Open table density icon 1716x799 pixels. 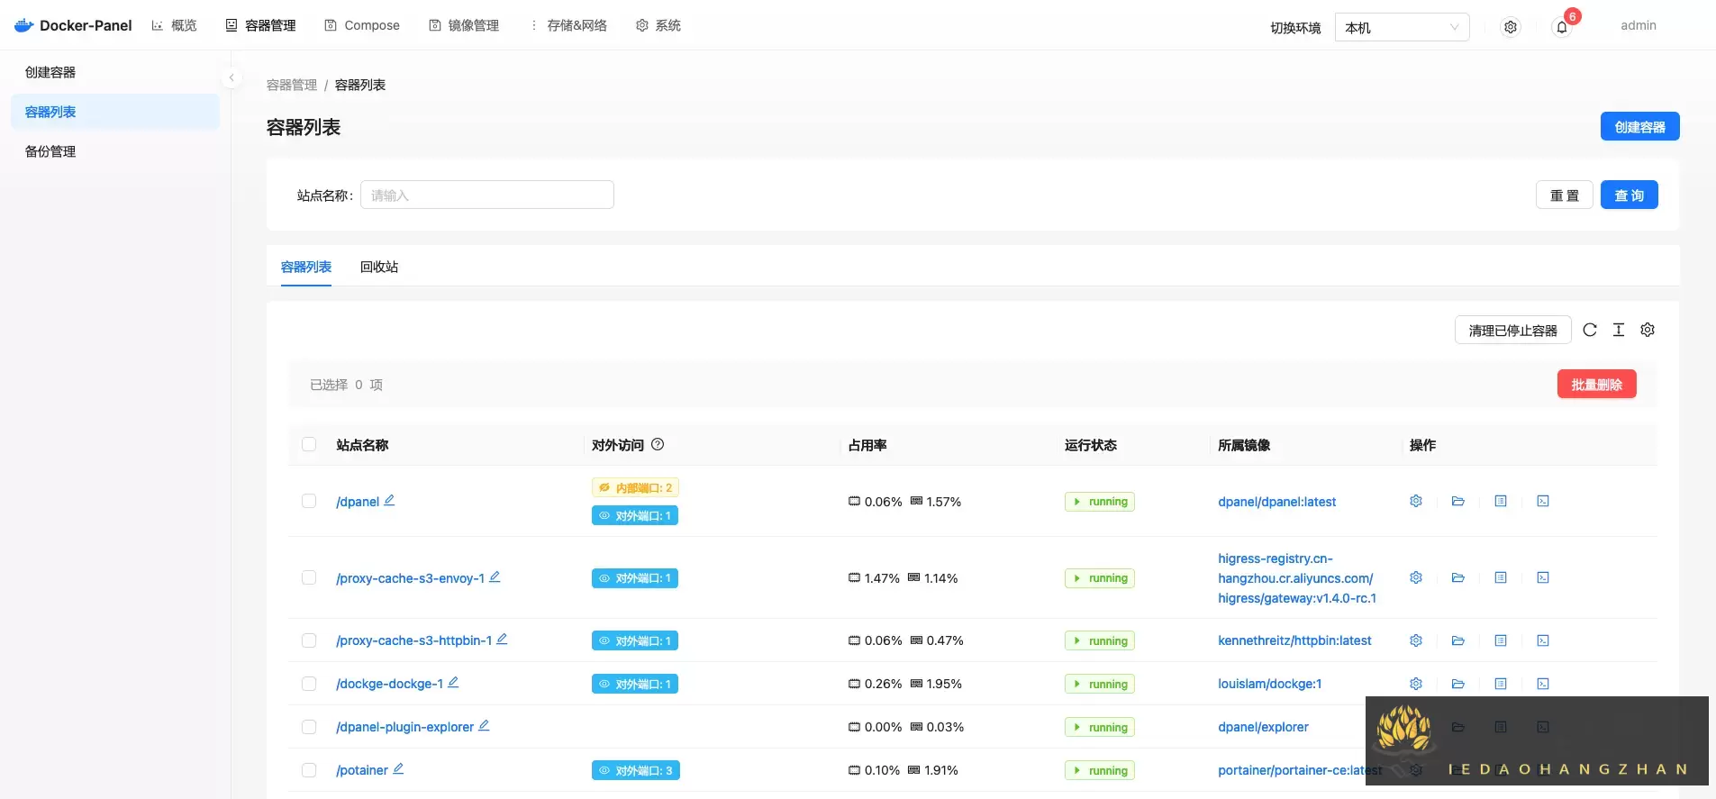[1619, 330]
